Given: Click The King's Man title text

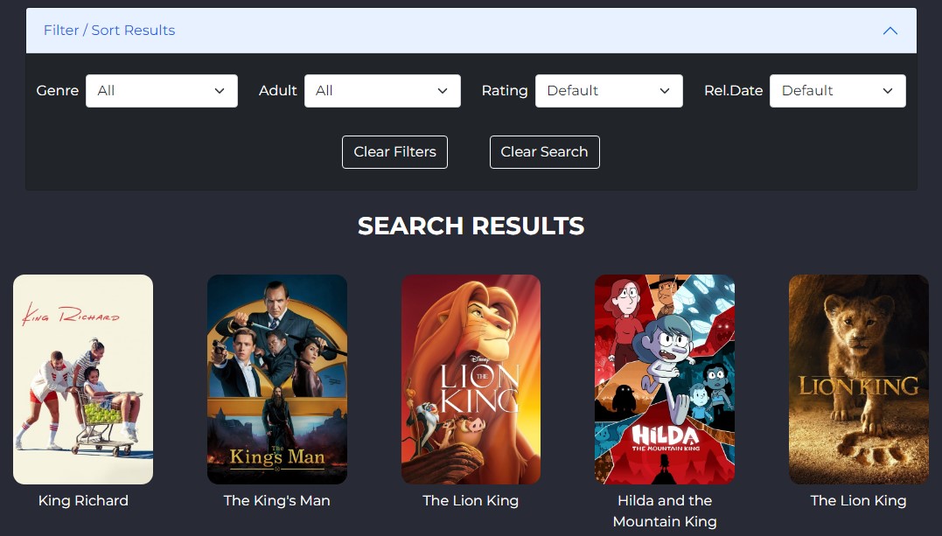Looking at the screenshot, I should (277, 500).
